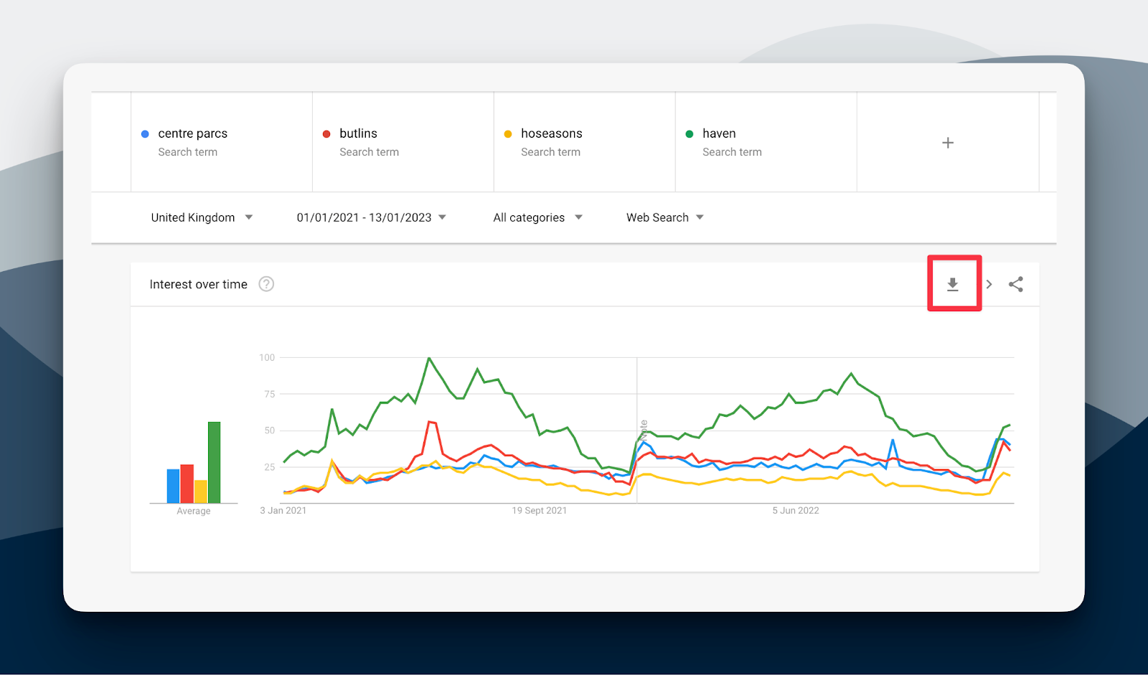The width and height of the screenshot is (1148, 675).
Task: Click the red butlins average bar
Action: coord(187,484)
